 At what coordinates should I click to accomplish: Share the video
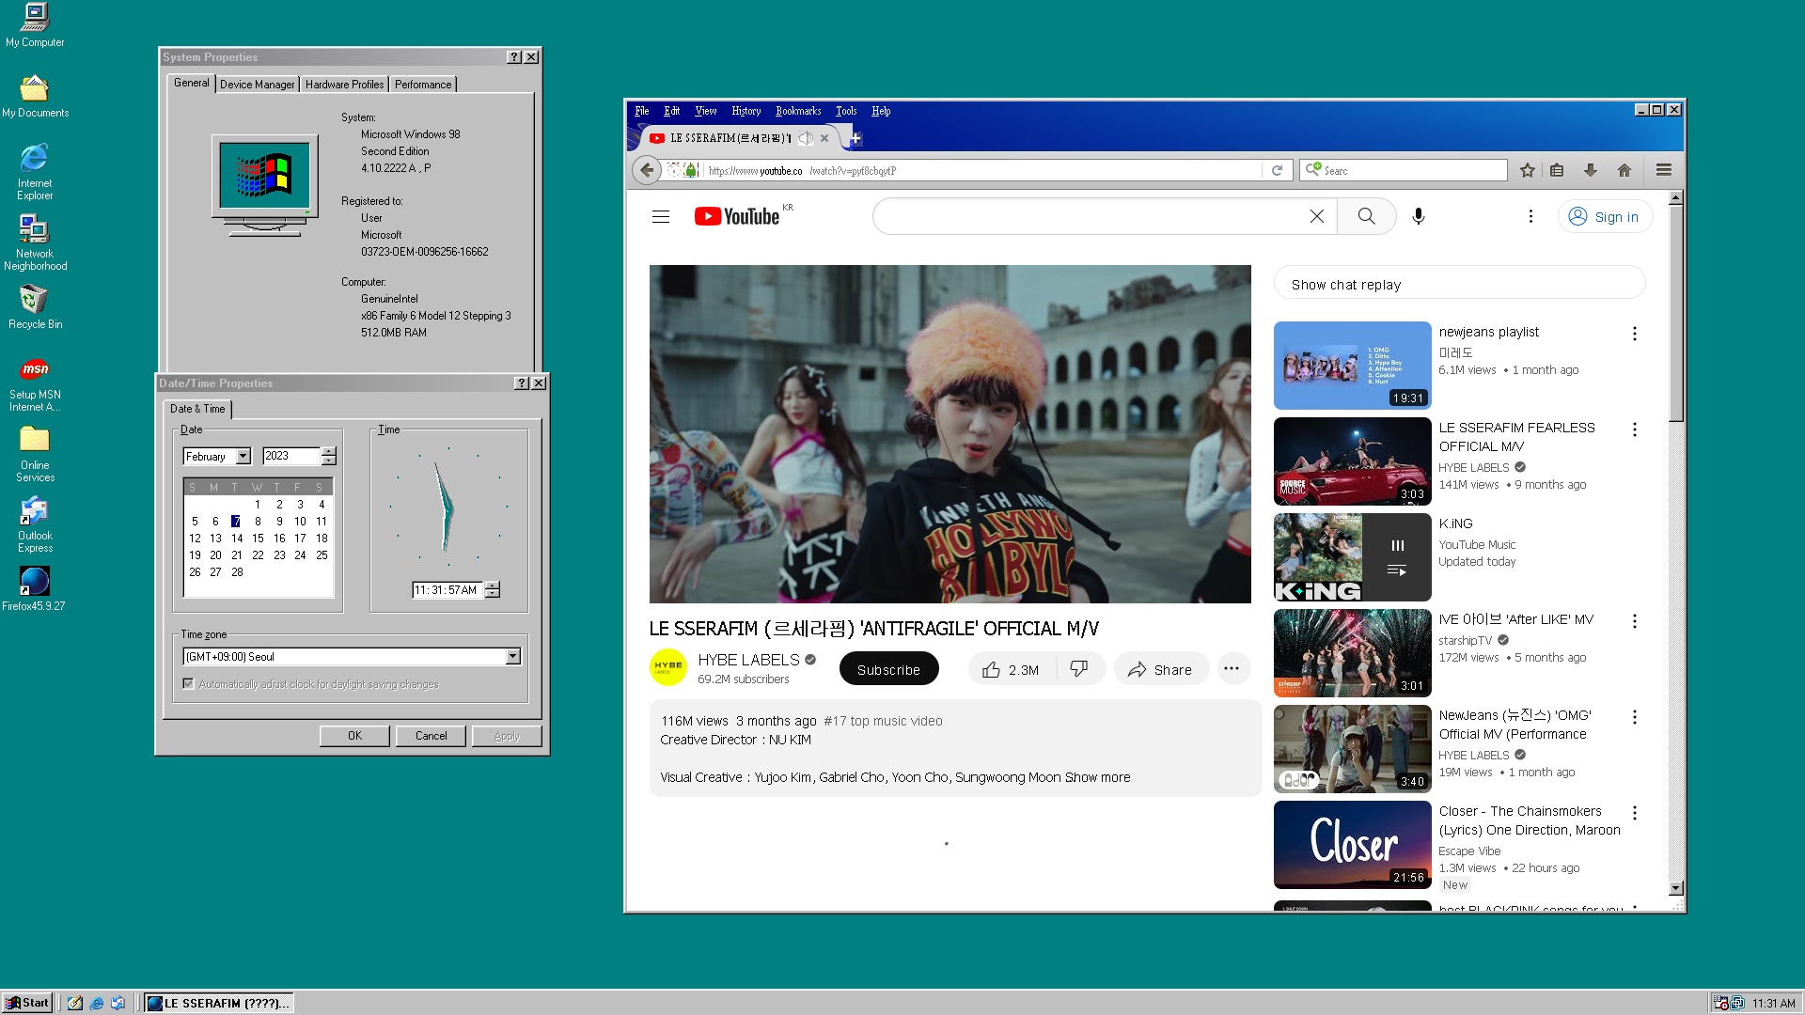[x=1161, y=669]
